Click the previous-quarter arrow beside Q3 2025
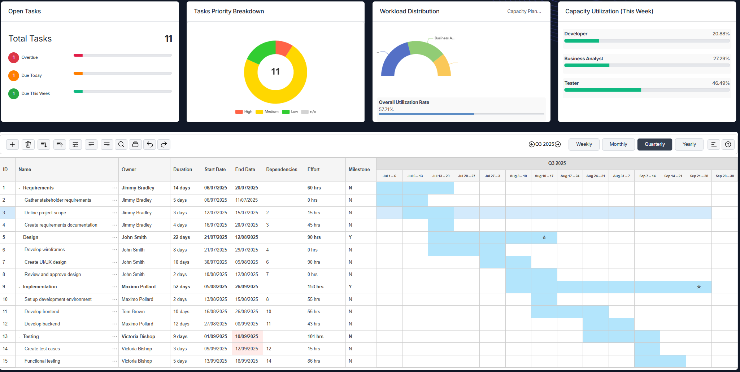Screen dimensions: 740x372 point(531,144)
